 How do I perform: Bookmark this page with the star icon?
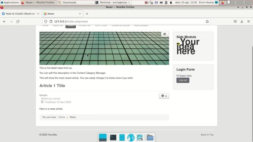[207, 21]
